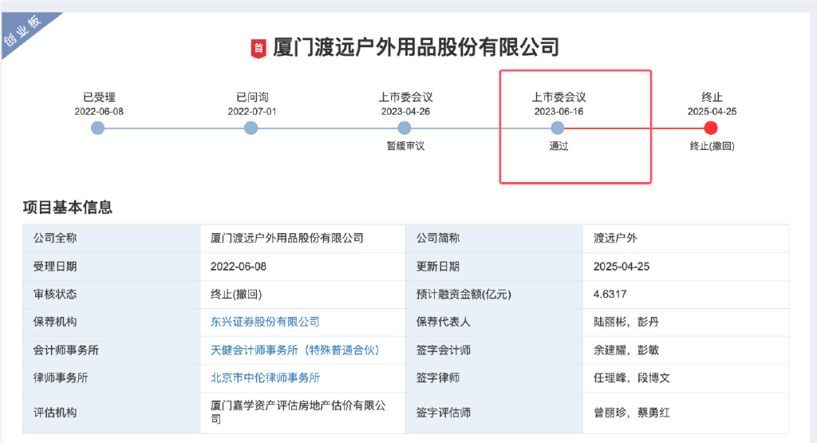Click the 更新日期 value 2025-04-25

tap(621, 267)
